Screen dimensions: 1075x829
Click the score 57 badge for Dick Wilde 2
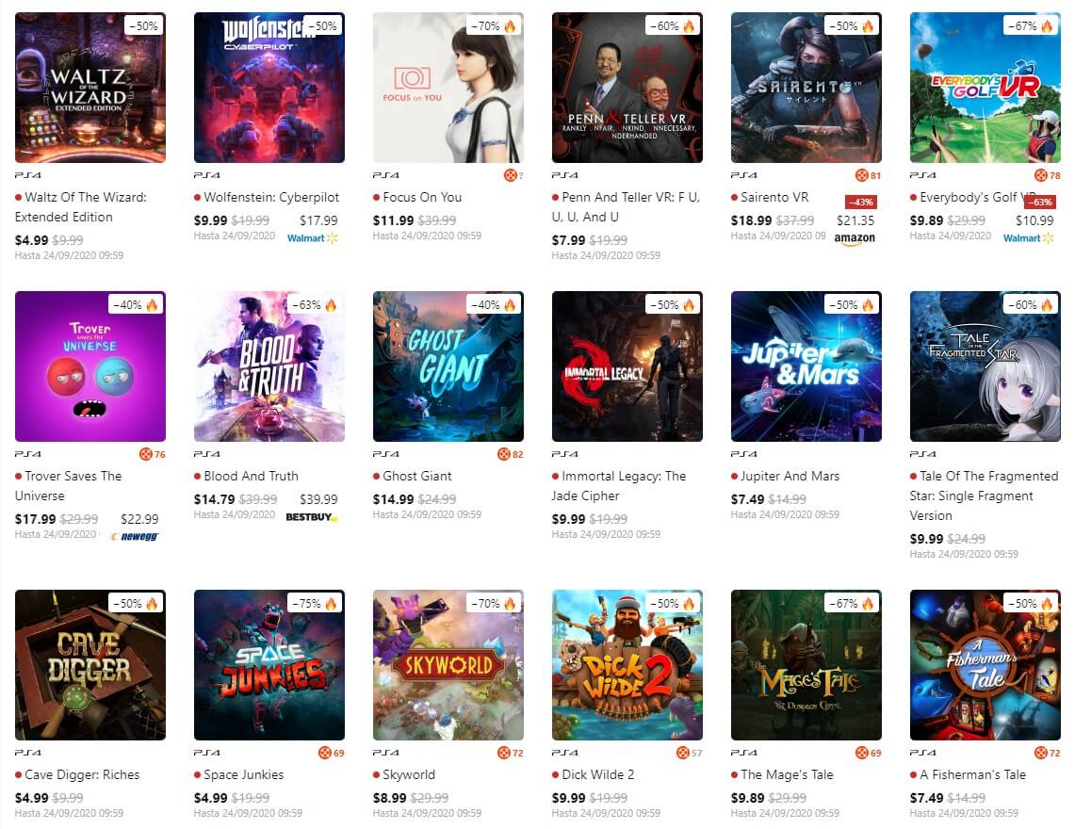click(689, 753)
